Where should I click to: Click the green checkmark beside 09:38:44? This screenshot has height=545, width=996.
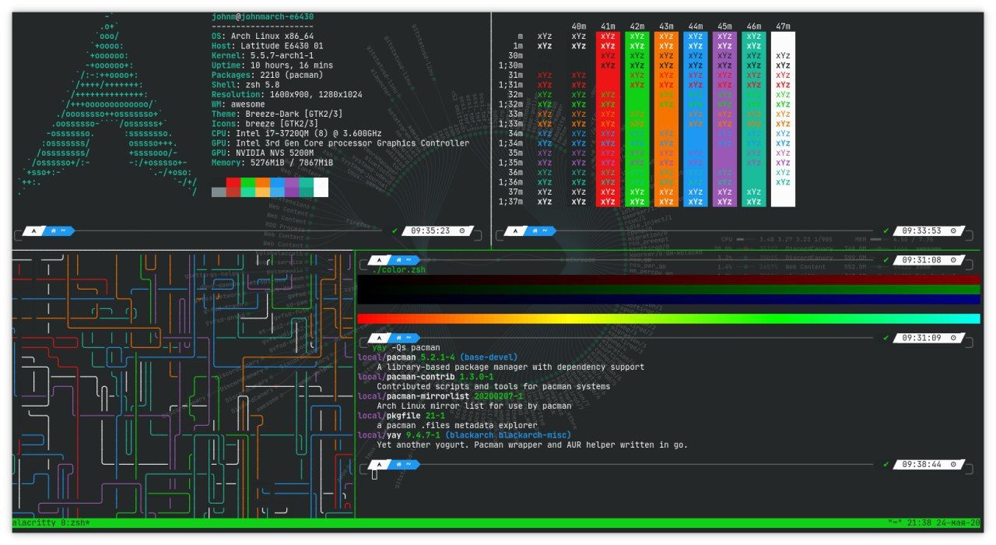click(886, 464)
